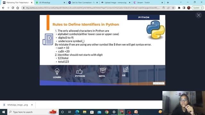The height and width of the screenshot is (115, 205).
Task: Click the text 'digits(0 to 9)'
Action: (x=66, y=38)
